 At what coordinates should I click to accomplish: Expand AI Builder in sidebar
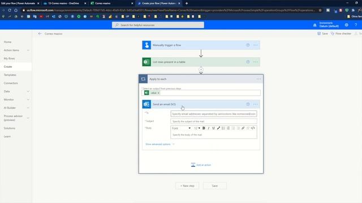tap(28, 108)
